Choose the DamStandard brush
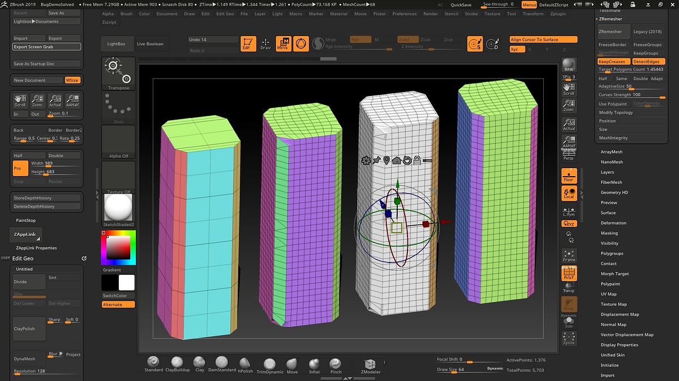 pyautogui.click(x=221, y=364)
